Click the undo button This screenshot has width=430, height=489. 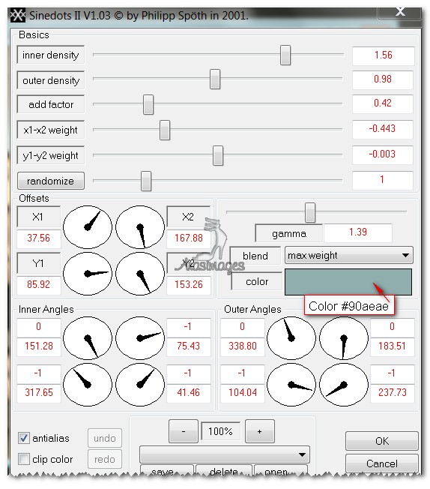click(x=105, y=438)
